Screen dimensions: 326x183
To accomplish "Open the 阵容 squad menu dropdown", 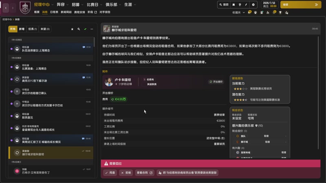I will pyautogui.click(x=63, y=4).
